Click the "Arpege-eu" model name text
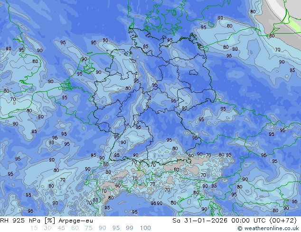This screenshot has width=301, height=232. 75,221
